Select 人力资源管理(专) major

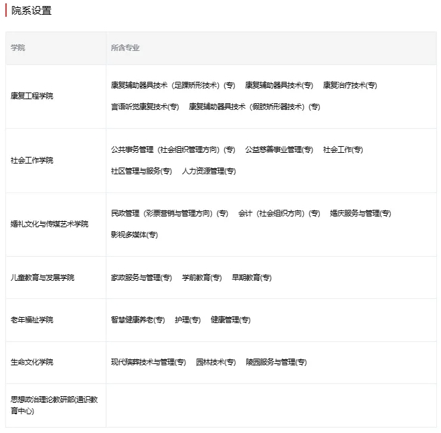pos(209,171)
